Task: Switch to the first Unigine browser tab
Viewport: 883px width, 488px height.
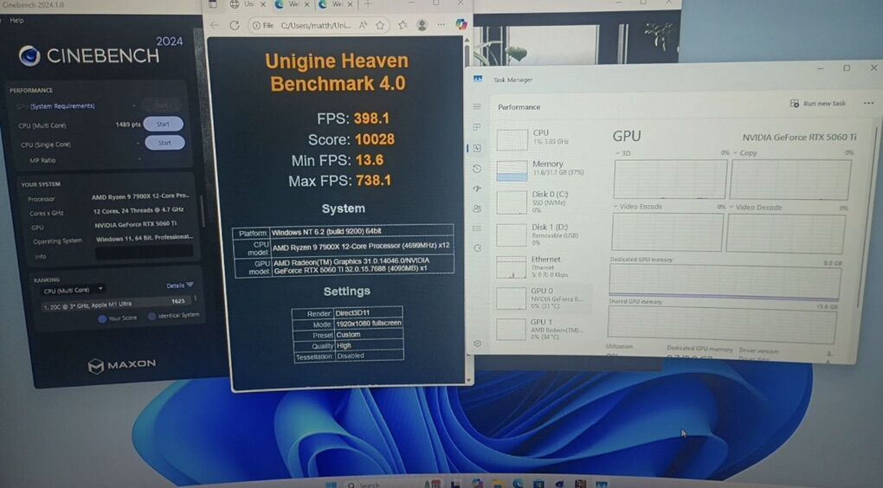Action: tap(244, 5)
